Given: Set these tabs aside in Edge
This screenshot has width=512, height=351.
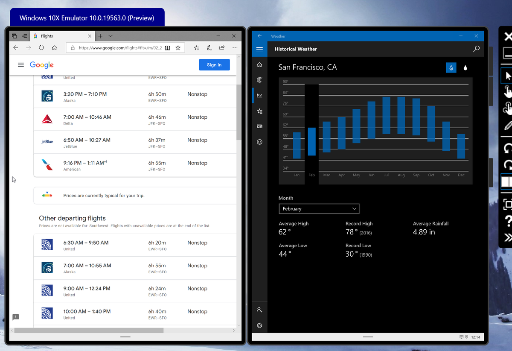Looking at the screenshot, I should click(25, 36).
